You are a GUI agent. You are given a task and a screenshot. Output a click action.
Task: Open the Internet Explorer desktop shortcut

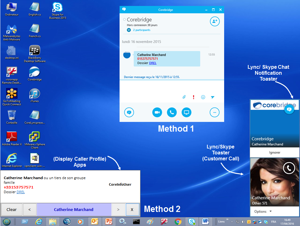pos(12,160)
